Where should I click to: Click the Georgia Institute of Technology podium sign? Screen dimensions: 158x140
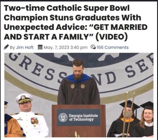[78, 117]
